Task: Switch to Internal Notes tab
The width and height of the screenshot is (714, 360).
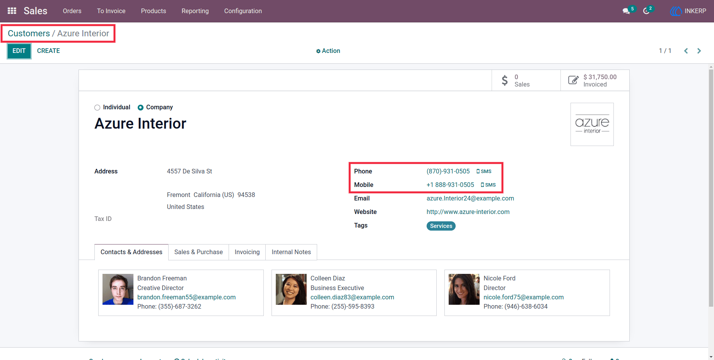Action: point(291,252)
